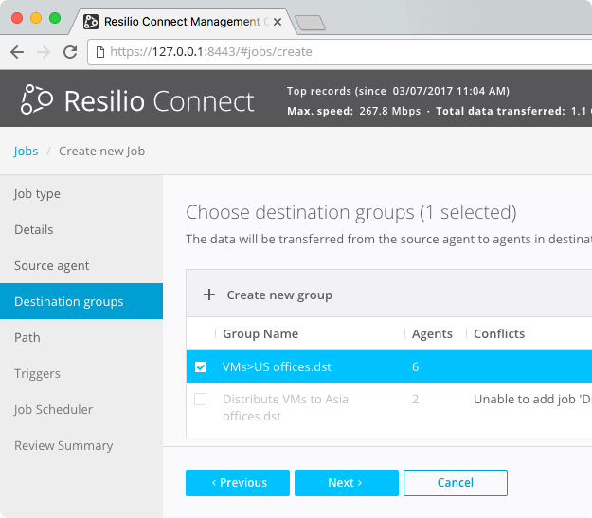This screenshot has width=592, height=518.
Task: Open the Job type step
Action: pos(81,194)
